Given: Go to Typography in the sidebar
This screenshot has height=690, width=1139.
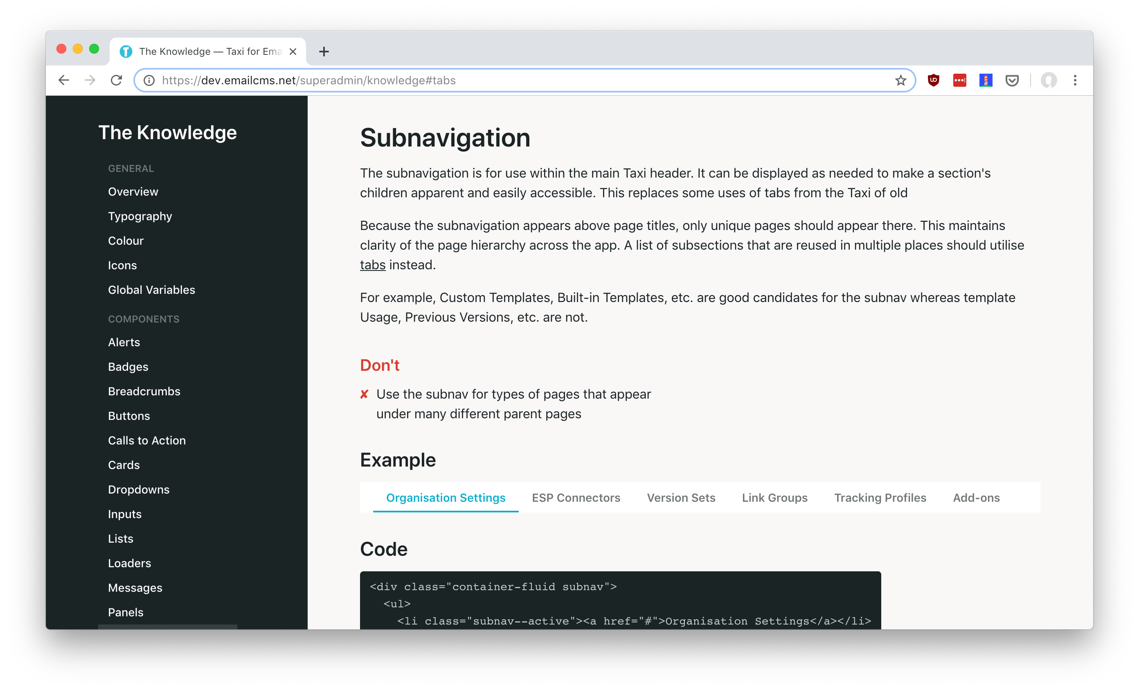Looking at the screenshot, I should tap(140, 216).
